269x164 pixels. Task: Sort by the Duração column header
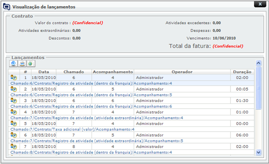242,72
